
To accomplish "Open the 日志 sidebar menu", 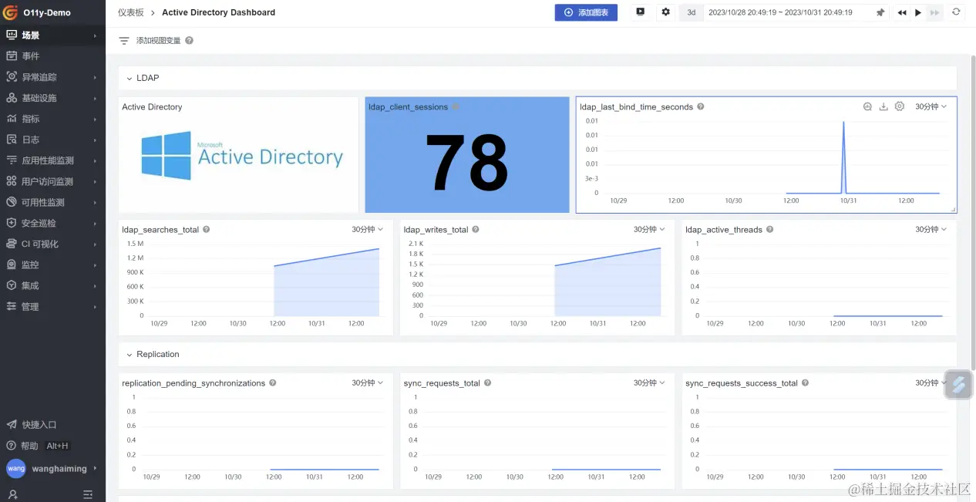I will tap(52, 140).
